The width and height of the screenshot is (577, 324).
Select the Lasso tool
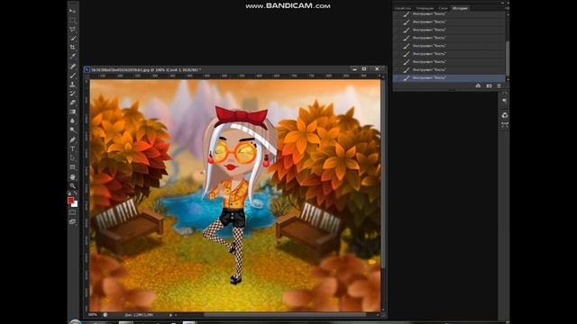pos(72,30)
